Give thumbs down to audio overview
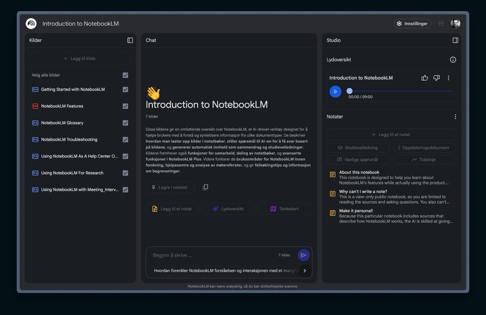 coord(436,78)
